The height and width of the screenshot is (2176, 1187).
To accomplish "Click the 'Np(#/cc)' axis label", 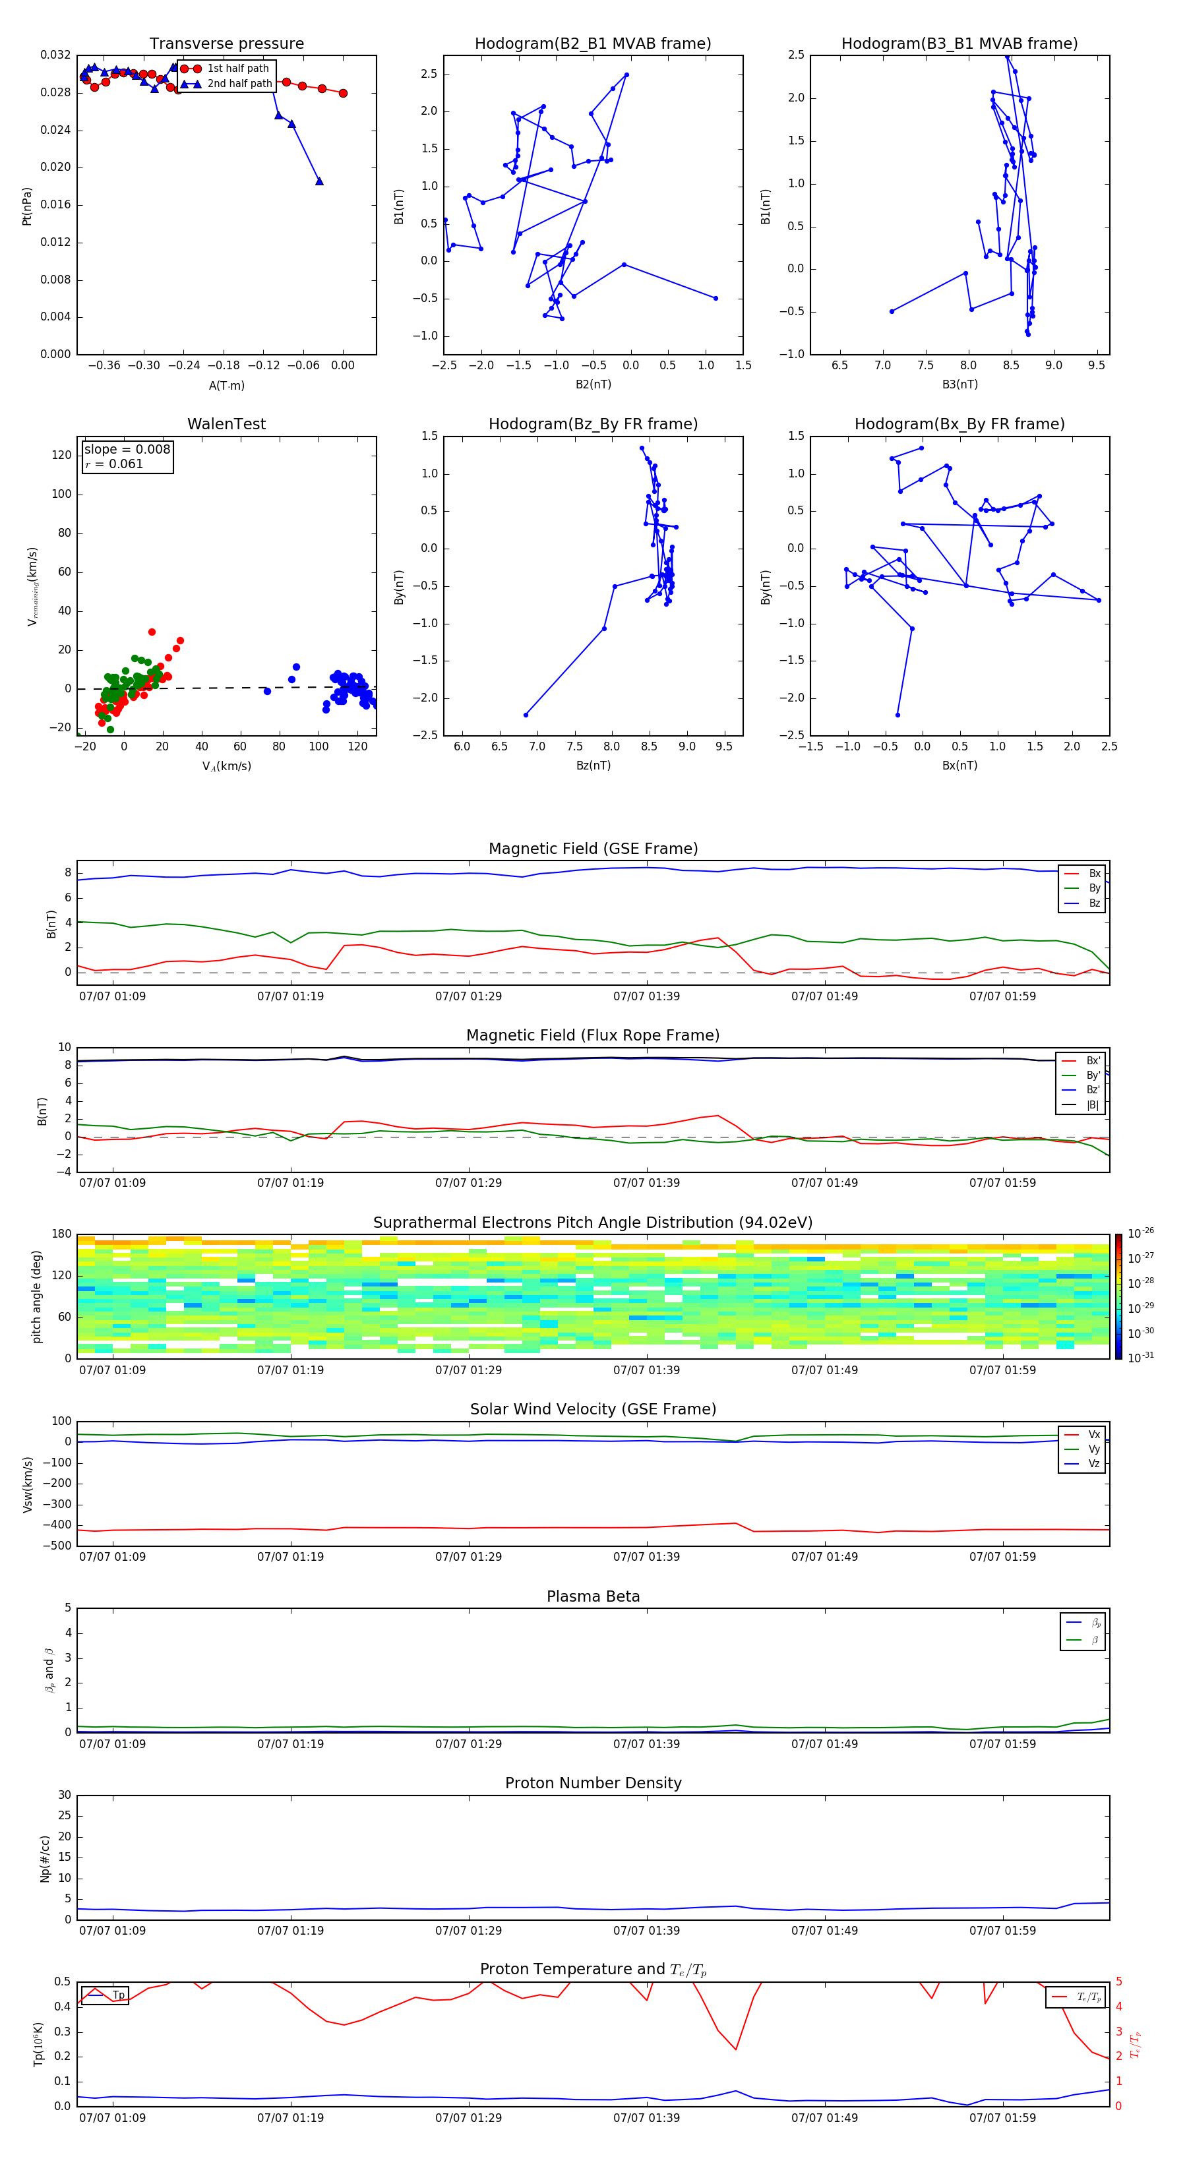I will tap(45, 1858).
